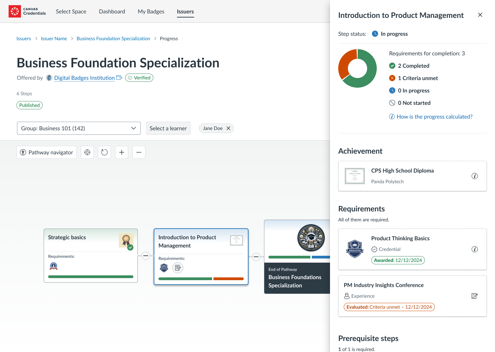Click the Not started circle icon
The image size is (495, 352).
coord(392,103)
